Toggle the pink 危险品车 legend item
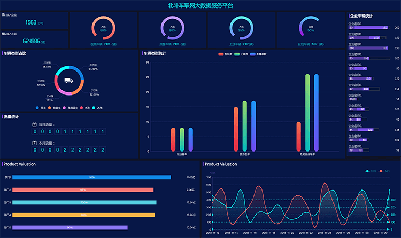Screen dimensions: 401x238 pos(71,108)
